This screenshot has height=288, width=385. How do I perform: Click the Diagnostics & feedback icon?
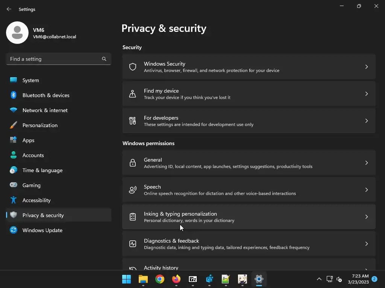click(x=132, y=244)
